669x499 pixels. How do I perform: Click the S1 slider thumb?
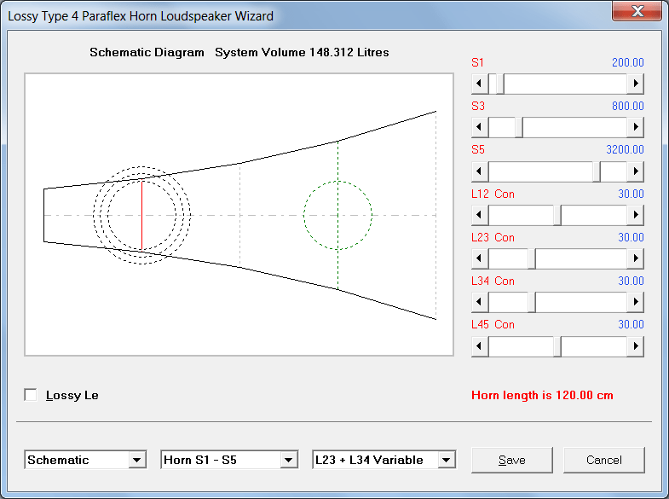coord(500,84)
